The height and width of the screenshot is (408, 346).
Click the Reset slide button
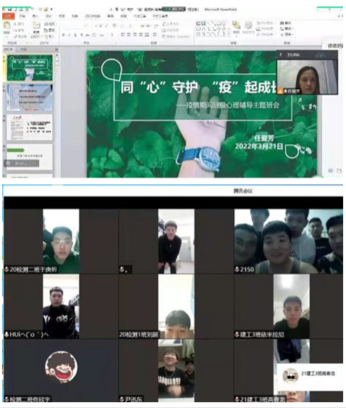(x=49, y=30)
